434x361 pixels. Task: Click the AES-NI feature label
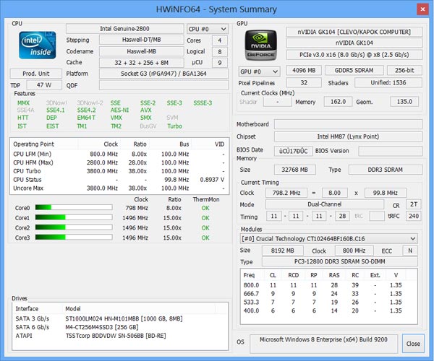(x=119, y=110)
